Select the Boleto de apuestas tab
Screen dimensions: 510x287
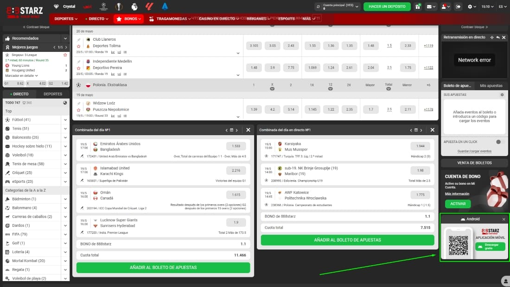pyautogui.click(x=457, y=86)
